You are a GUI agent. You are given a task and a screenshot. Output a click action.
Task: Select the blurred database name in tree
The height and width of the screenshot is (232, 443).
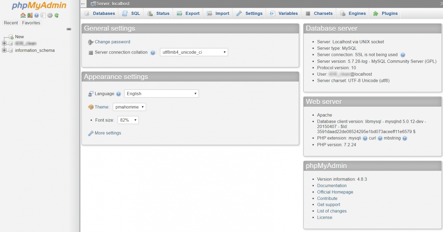click(x=25, y=43)
